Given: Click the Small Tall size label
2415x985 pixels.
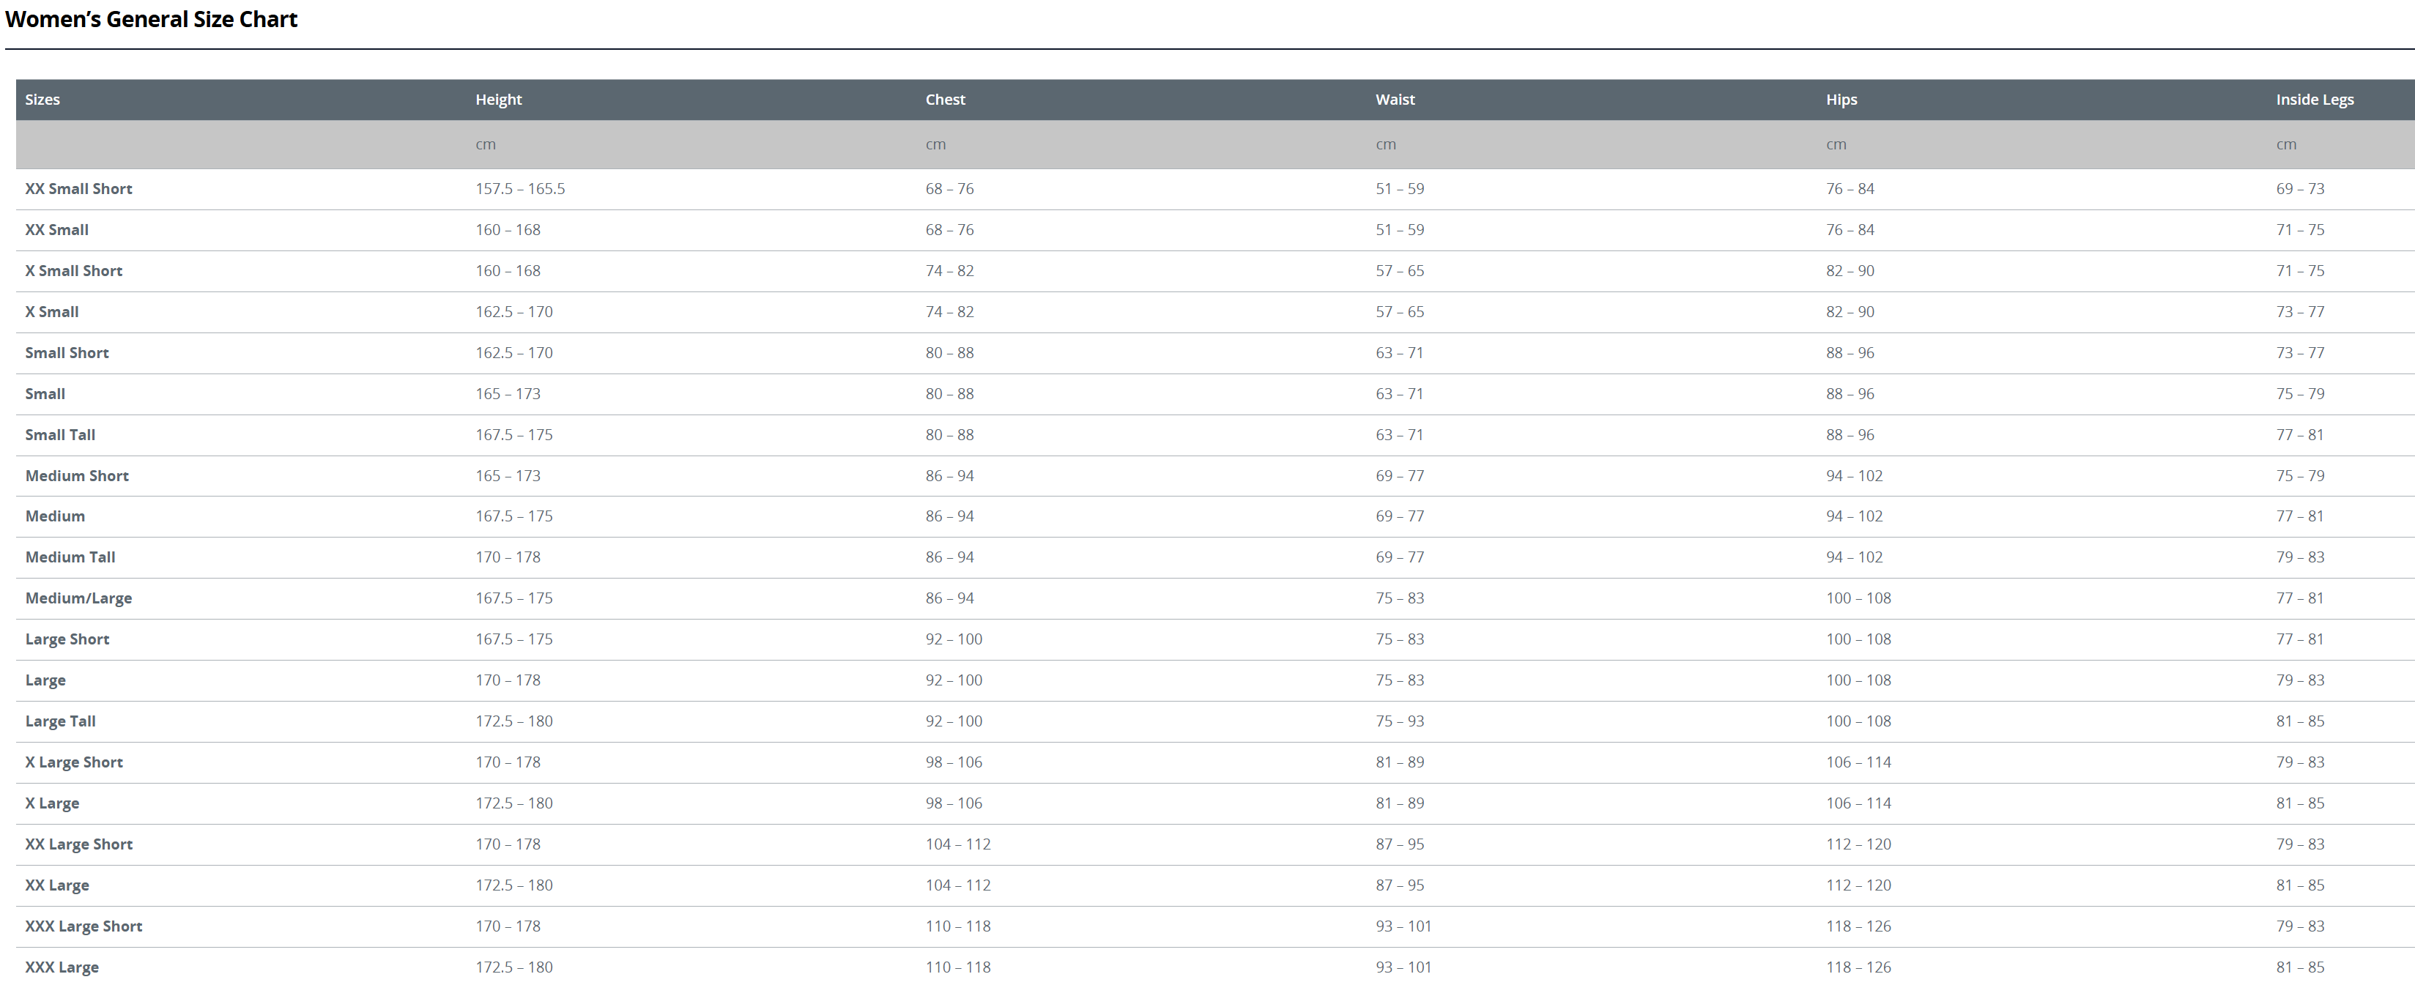Looking at the screenshot, I should click(x=60, y=435).
